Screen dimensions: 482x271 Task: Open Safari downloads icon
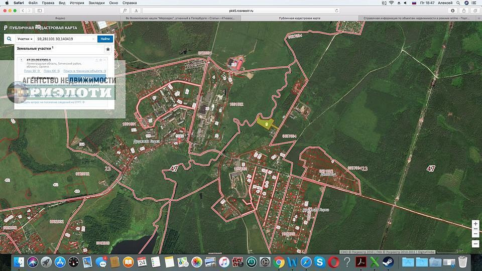tap(453, 11)
